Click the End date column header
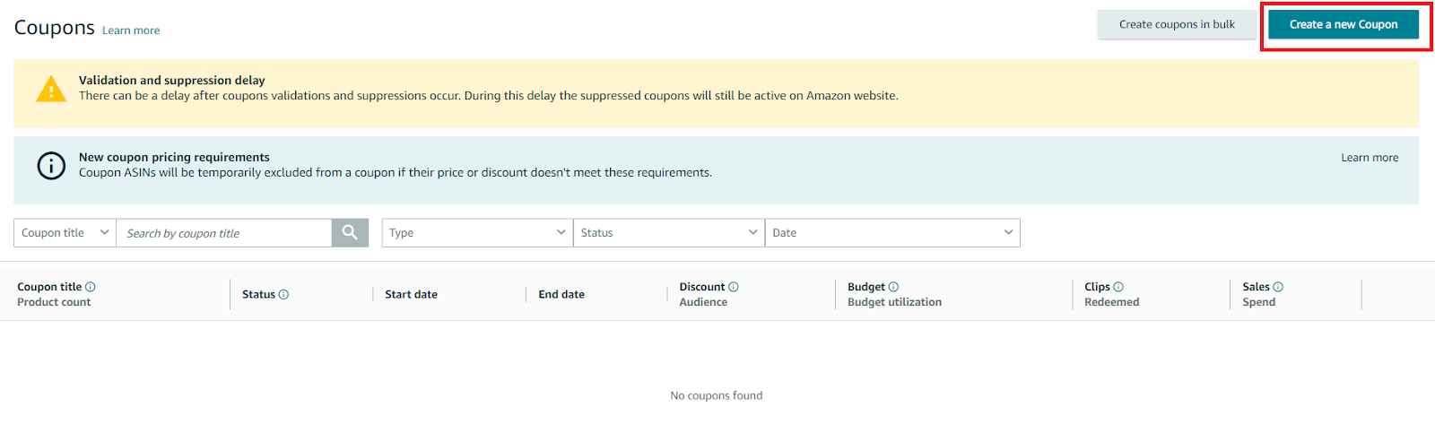 click(x=561, y=294)
